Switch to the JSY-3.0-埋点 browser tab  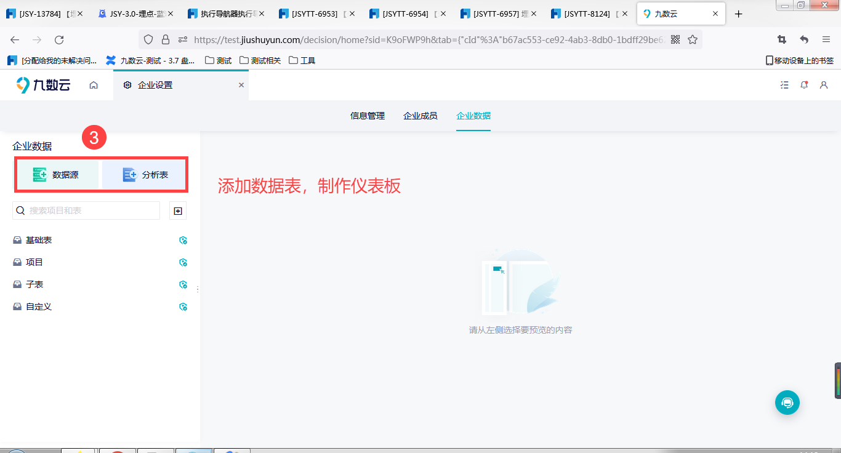[135, 14]
